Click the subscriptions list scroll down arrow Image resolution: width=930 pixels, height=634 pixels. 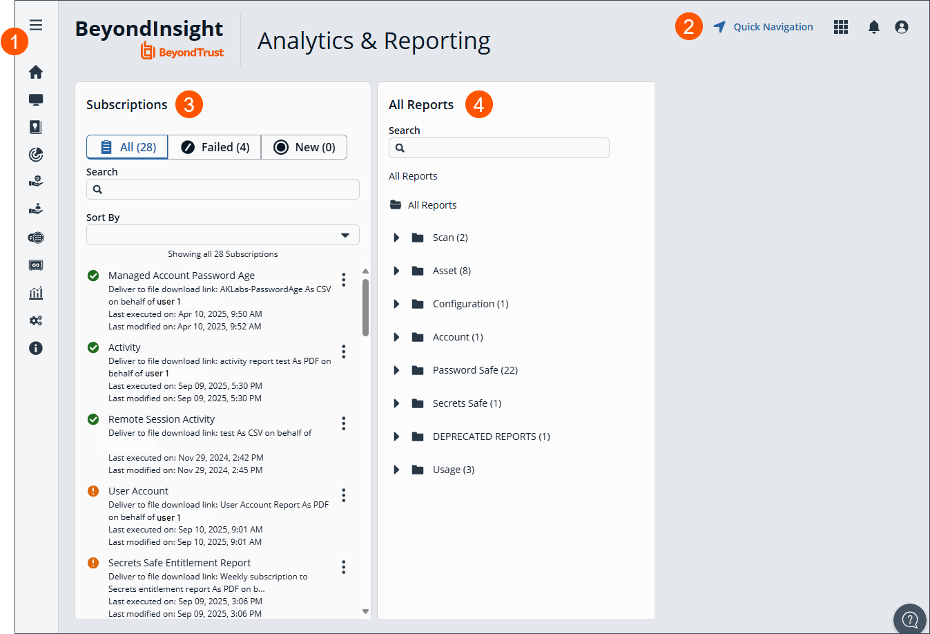point(365,611)
